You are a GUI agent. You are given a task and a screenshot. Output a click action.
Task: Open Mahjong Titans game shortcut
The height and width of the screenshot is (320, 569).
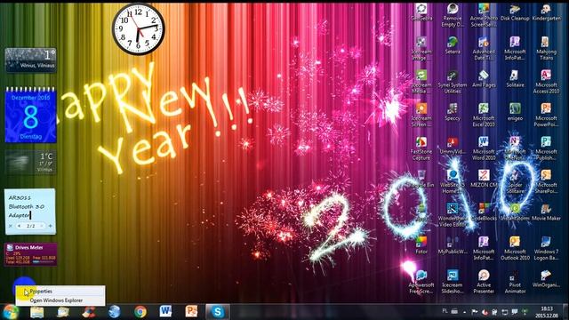click(x=546, y=48)
